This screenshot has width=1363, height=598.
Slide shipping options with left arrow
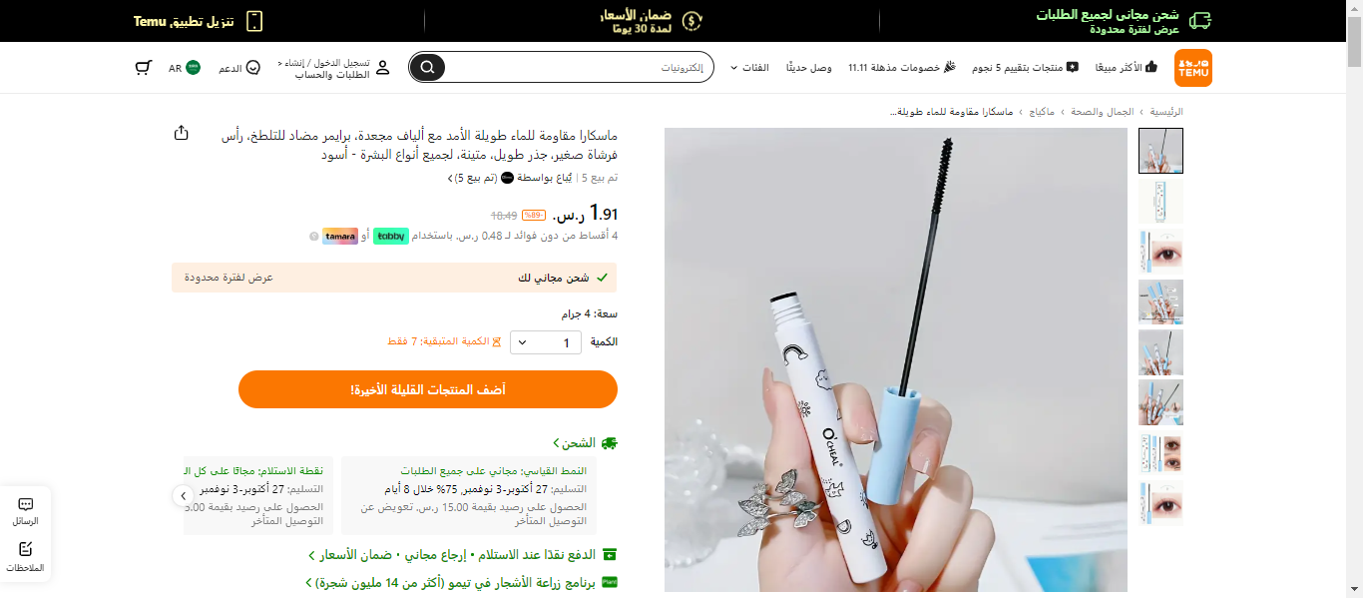[x=183, y=495]
